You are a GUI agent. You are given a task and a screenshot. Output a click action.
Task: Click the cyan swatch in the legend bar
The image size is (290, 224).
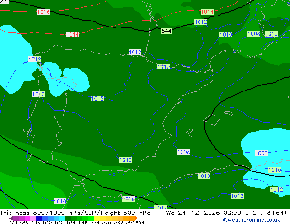[x=62, y=218]
